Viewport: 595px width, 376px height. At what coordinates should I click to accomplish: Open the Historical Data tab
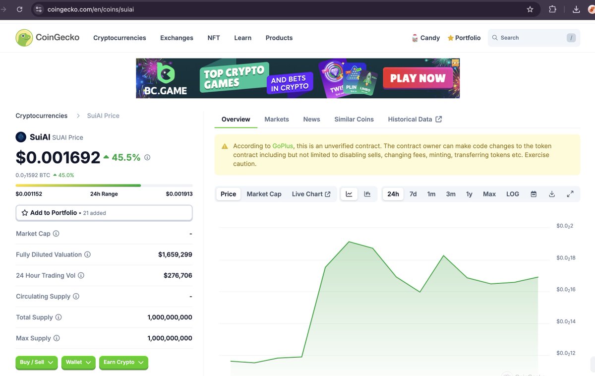(415, 119)
